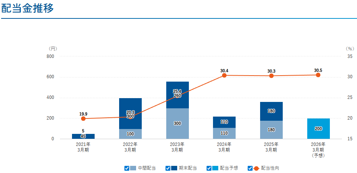This screenshot has height=173, width=357.
Task: Click the cyan 配当予想 legend swatch
Action: [x=215, y=168]
